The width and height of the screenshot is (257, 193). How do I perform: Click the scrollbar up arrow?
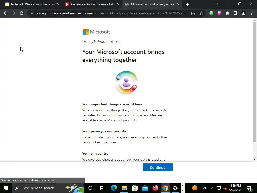(255, 20)
